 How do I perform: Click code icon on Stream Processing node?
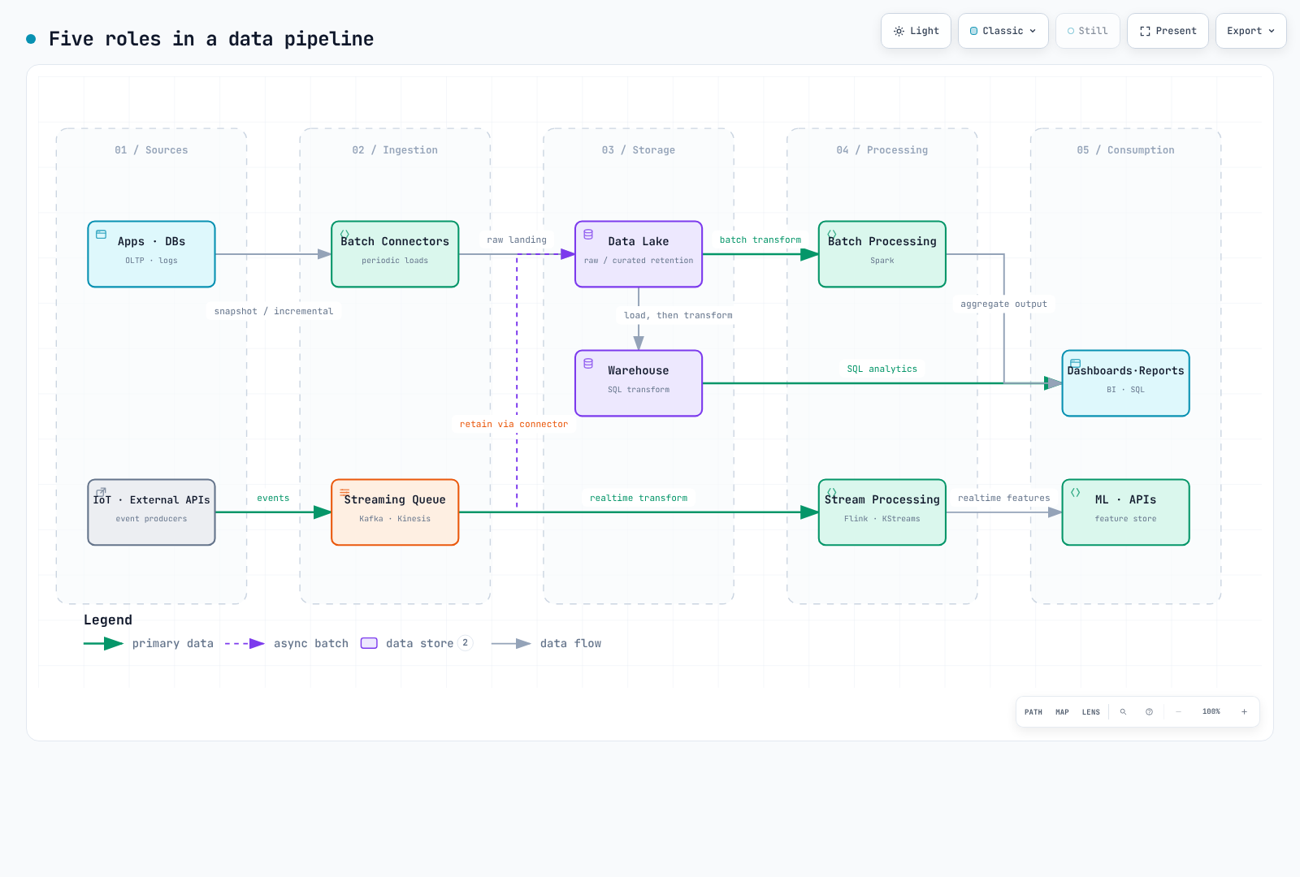tap(832, 492)
